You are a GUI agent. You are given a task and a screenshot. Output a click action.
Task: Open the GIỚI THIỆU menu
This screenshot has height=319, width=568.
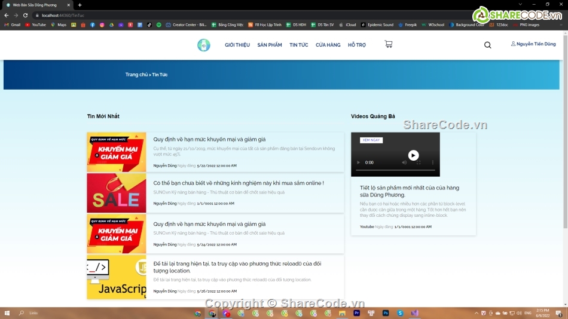237,45
